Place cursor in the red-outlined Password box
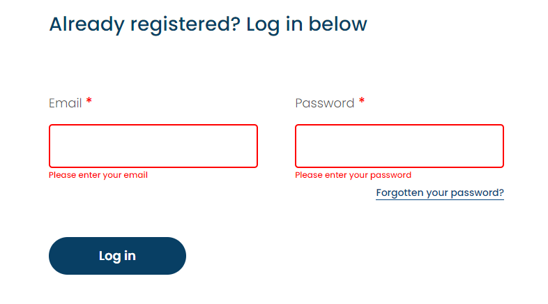Screen dimensions: 548x304 399,146
